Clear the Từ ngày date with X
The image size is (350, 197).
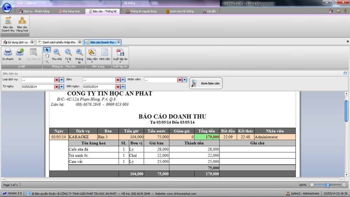57,87
